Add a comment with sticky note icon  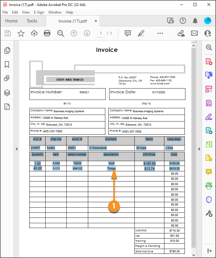(x=128, y=33)
